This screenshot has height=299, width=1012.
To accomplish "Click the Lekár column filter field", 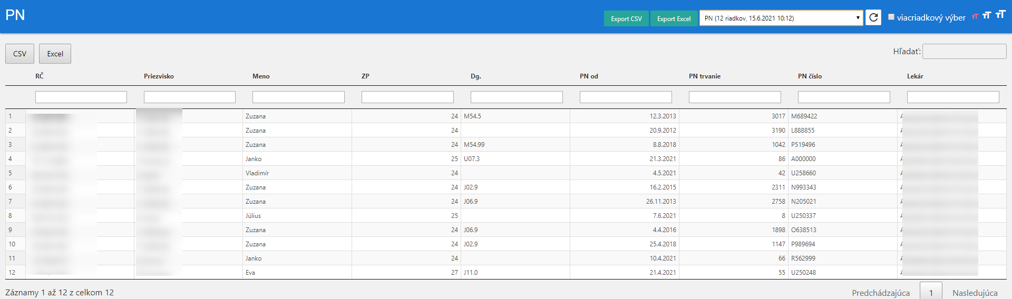I will coord(953,97).
